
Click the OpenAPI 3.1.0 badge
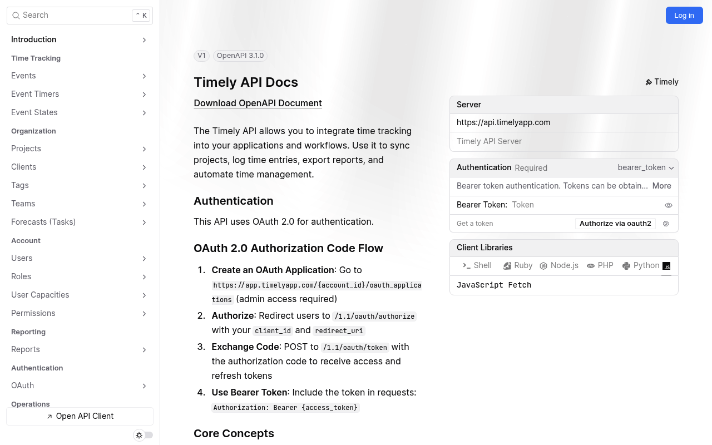[x=240, y=56]
